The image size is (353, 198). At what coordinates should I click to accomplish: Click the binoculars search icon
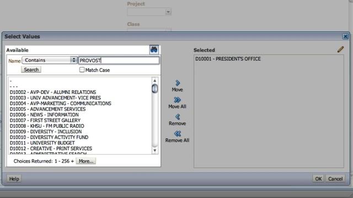154,50
